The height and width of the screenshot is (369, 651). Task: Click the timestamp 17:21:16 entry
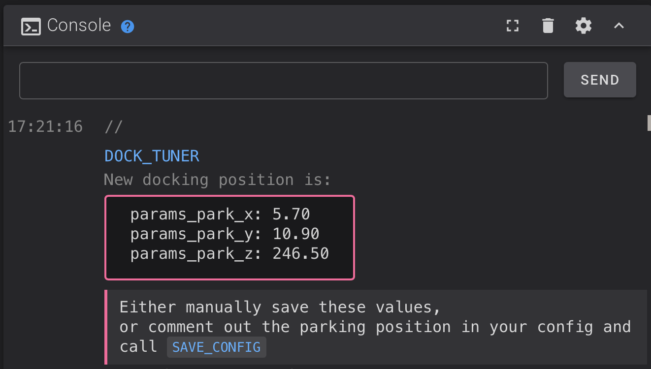coord(45,126)
